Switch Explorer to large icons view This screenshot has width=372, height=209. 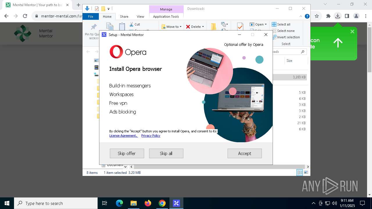click(306, 173)
